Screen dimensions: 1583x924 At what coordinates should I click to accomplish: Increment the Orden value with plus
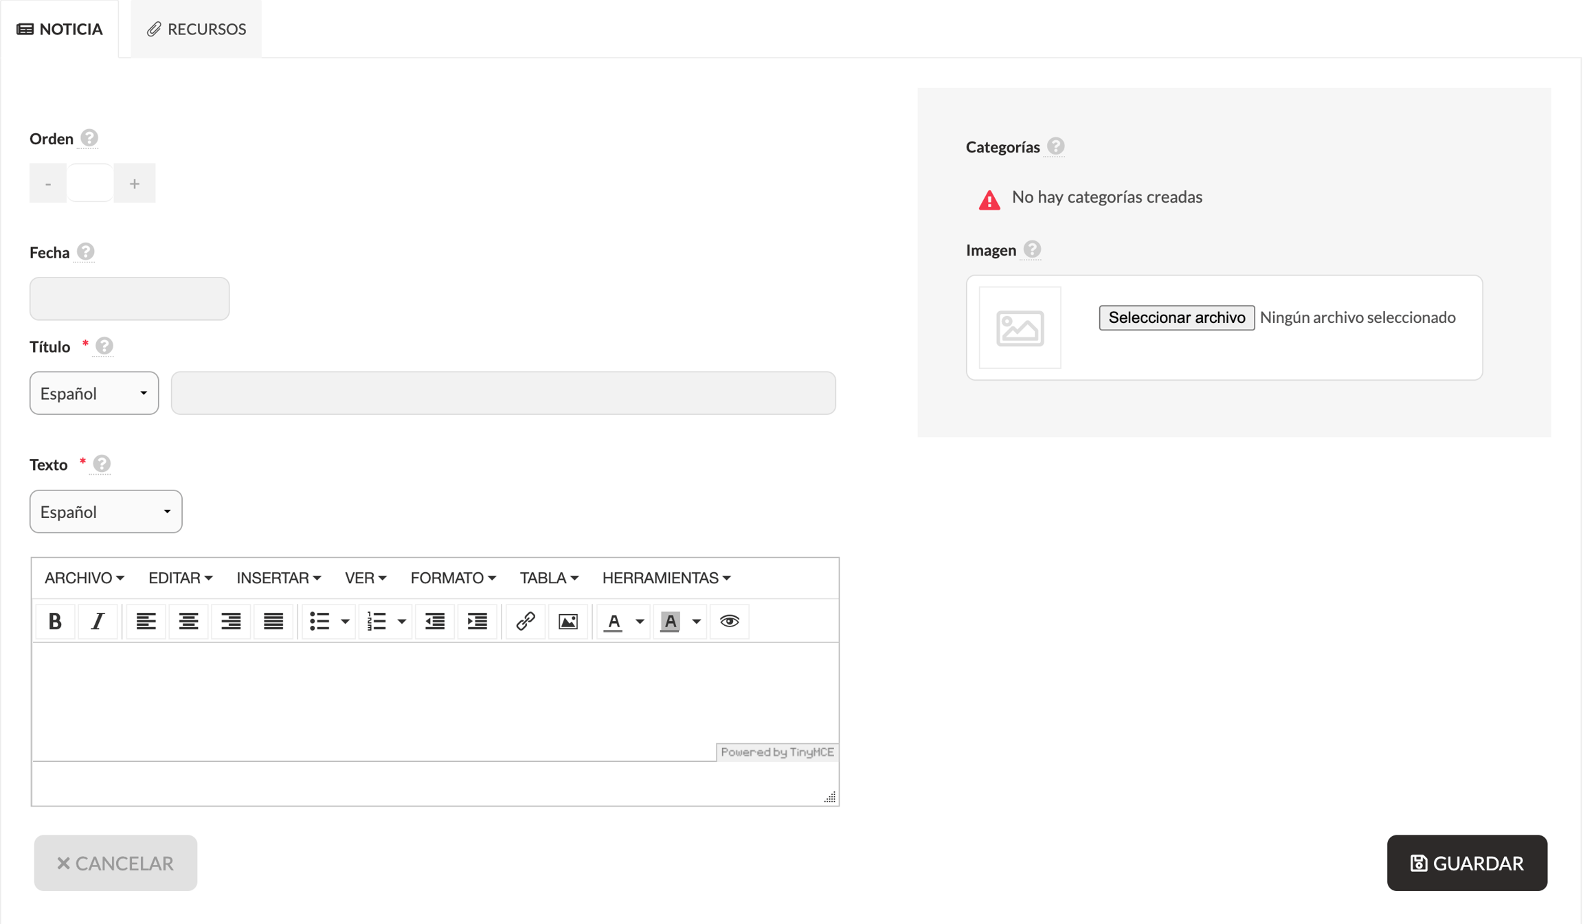pos(135,183)
